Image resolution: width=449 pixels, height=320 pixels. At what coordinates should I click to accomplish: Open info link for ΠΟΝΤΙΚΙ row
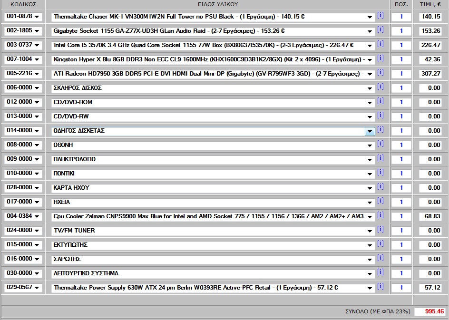(381, 172)
